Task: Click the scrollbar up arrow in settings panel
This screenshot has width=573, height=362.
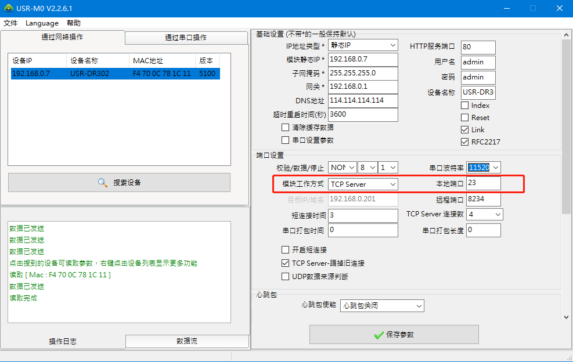Action: pyautogui.click(x=566, y=35)
